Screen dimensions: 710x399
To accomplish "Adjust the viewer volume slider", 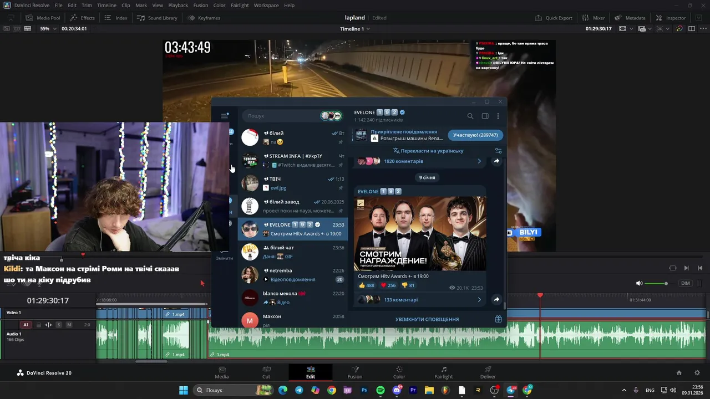I will [660, 283].
